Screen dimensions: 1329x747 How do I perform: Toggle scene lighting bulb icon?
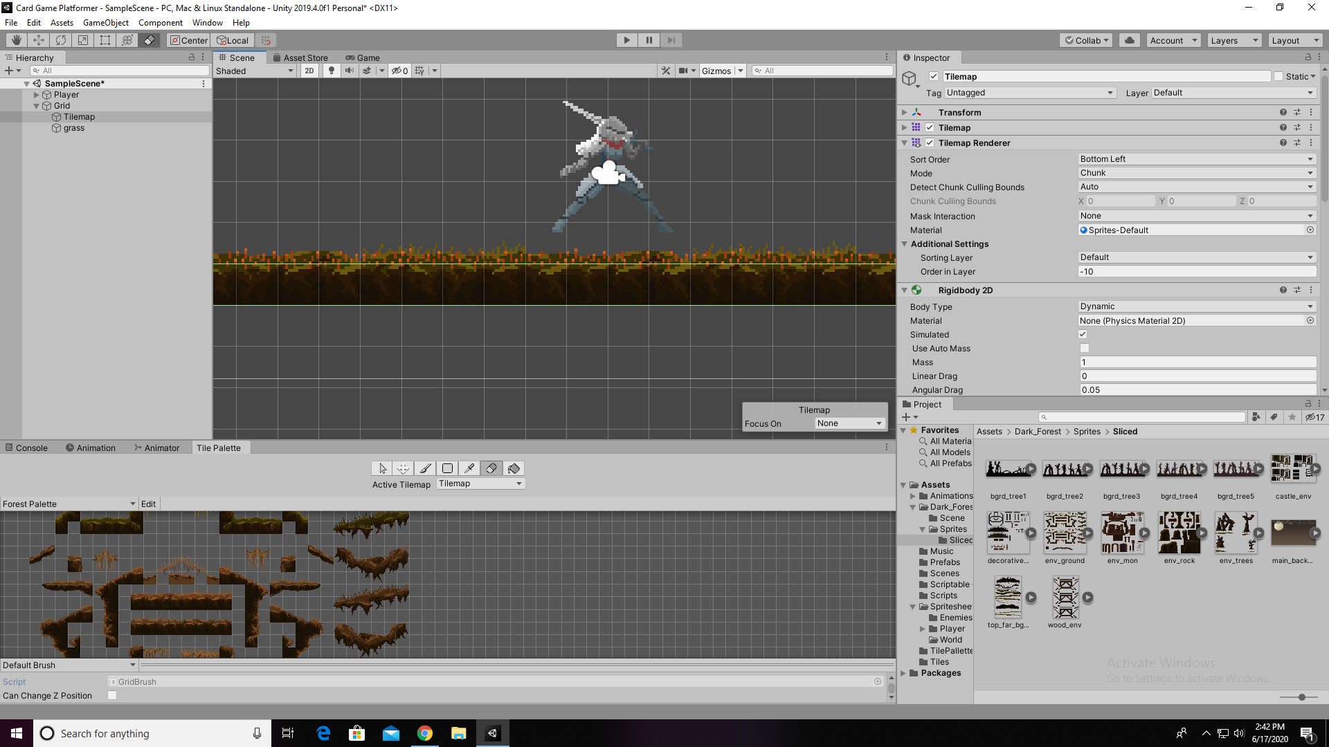[x=332, y=71]
